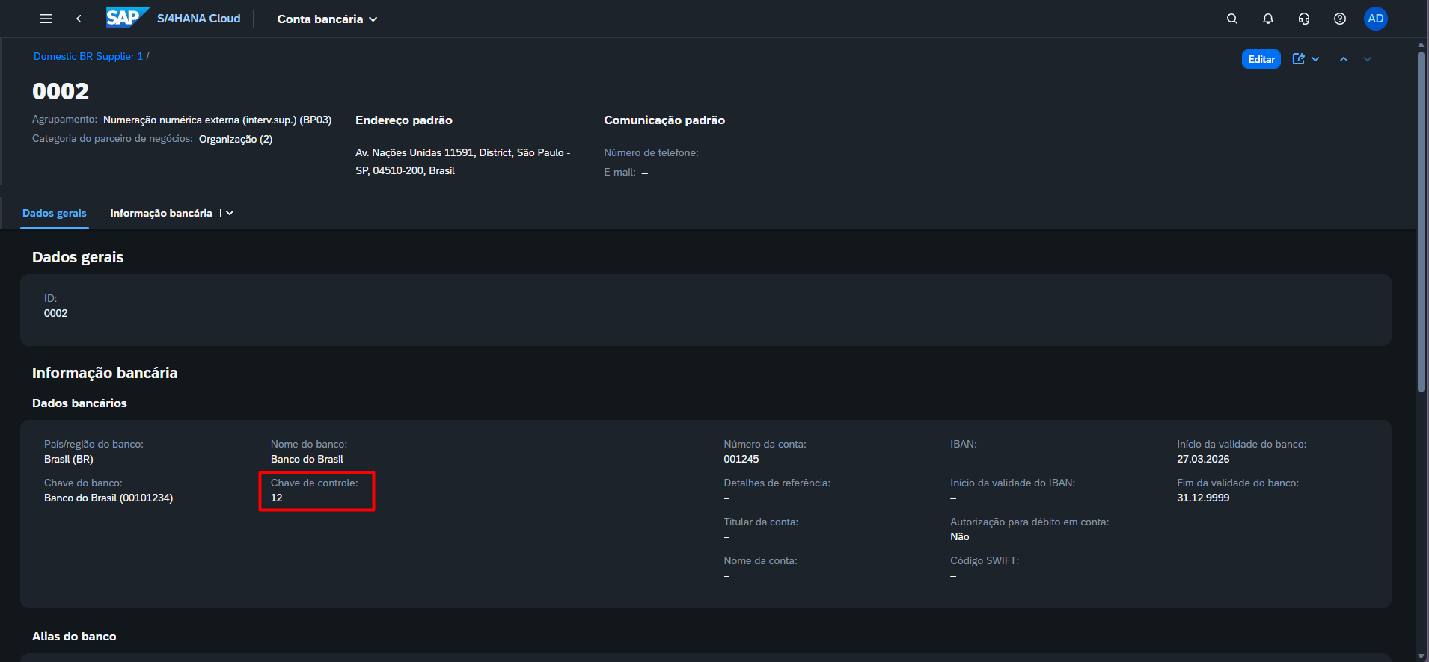Image resolution: width=1429 pixels, height=662 pixels.
Task: Click the share/export icon
Action: point(1299,59)
